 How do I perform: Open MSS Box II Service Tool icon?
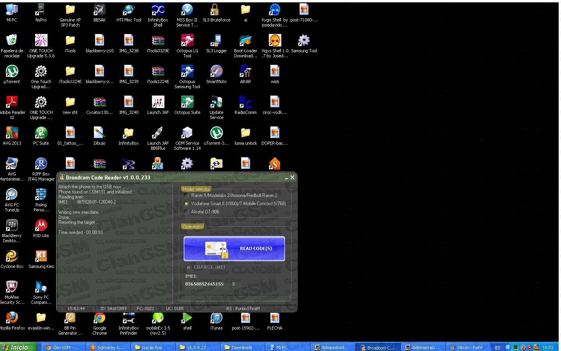pyautogui.click(x=187, y=16)
